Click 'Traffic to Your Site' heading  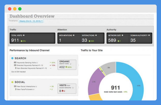92,50
